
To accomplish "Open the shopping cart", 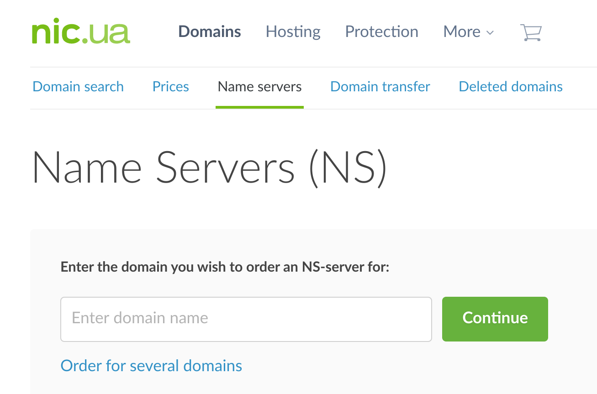I will (x=531, y=32).
